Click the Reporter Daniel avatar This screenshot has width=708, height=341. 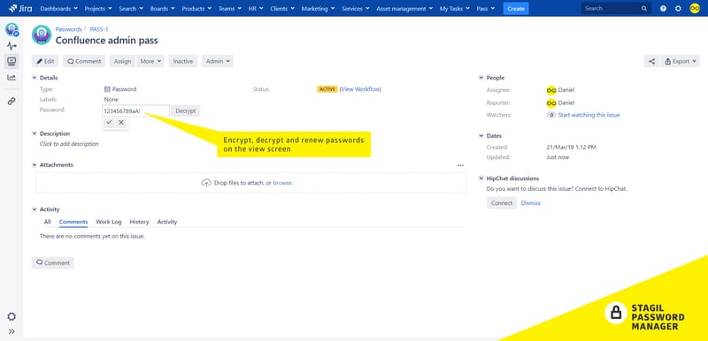click(x=551, y=103)
